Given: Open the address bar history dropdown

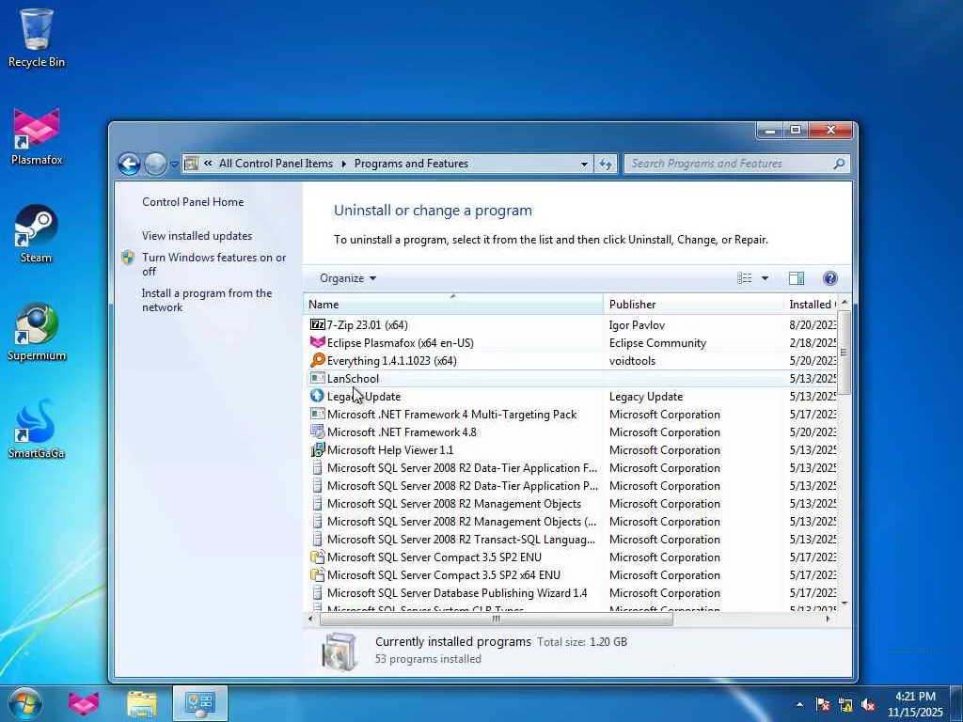Looking at the screenshot, I should pyautogui.click(x=584, y=164).
